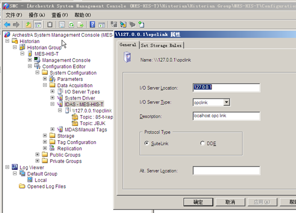The width and height of the screenshot is (296, 213).
Task: Select System Driver tree node
Action: (x=80, y=98)
